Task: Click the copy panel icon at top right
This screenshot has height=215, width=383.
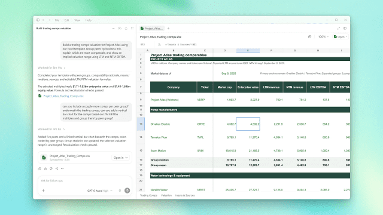Action: click(x=345, y=28)
